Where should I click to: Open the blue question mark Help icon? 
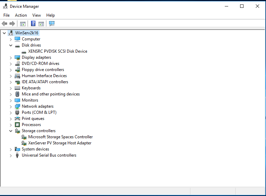click(33, 23)
